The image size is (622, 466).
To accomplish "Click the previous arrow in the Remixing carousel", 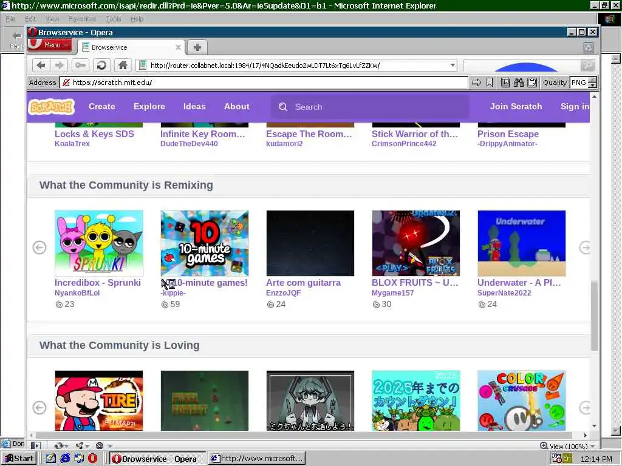I will 39,248.
